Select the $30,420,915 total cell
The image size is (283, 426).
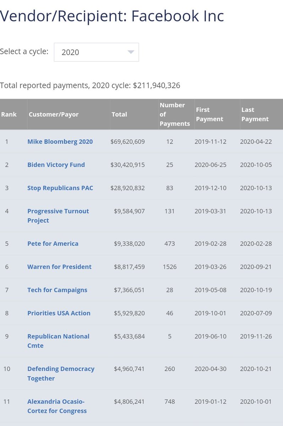(x=128, y=165)
